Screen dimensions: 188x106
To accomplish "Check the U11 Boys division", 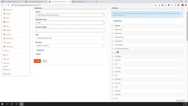I will [x=113, y=68].
